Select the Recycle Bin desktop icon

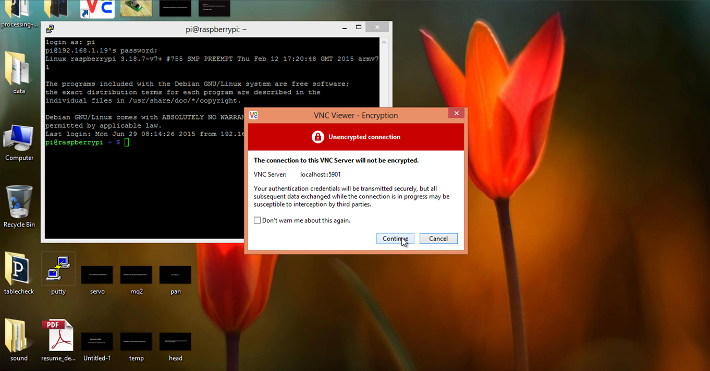click(x=19, y=207)
